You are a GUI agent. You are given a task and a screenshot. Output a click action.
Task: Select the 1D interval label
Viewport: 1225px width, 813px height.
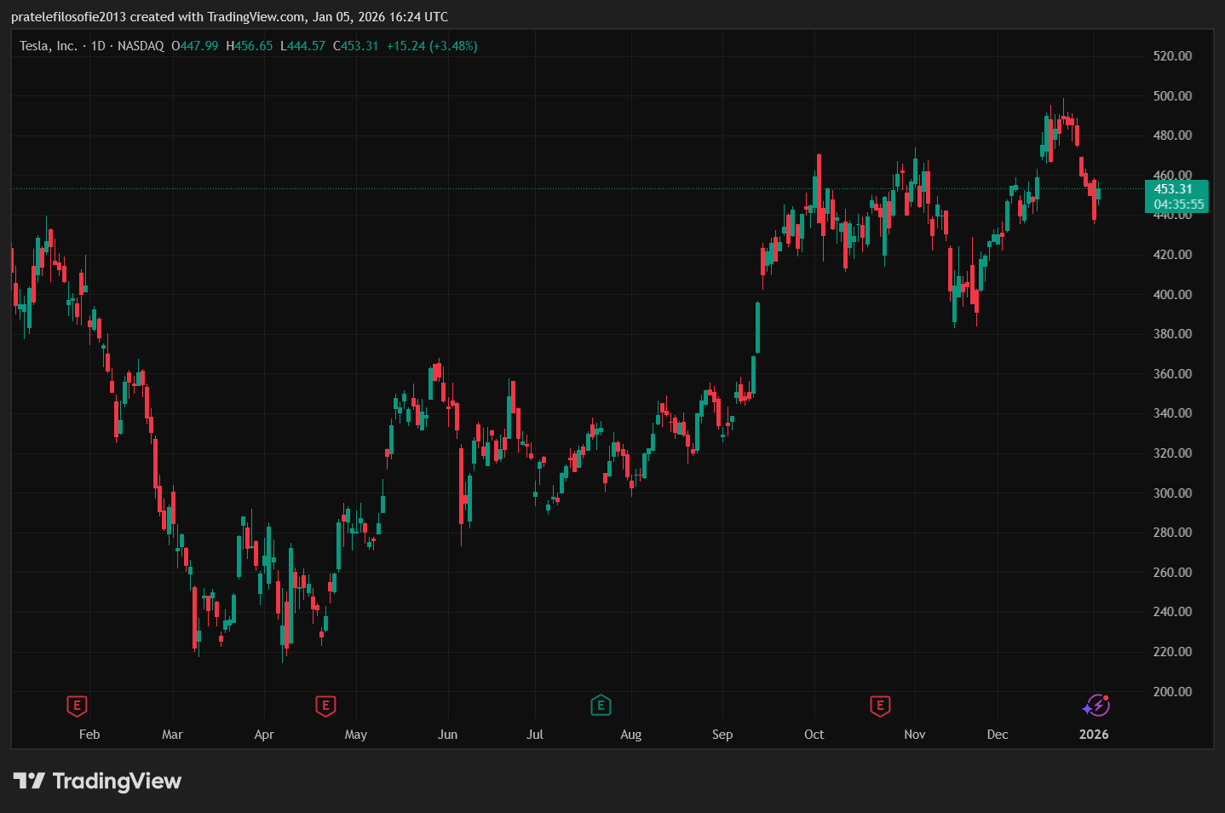pos(98,46)
